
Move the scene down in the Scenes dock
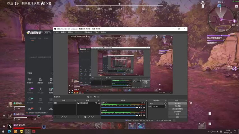pyautogui.click(x=65, y=117)
